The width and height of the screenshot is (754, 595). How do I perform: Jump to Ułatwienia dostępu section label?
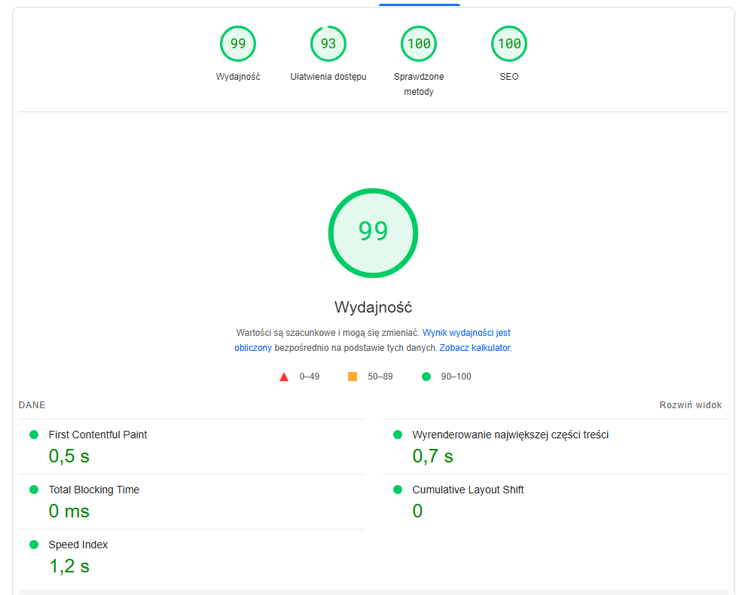click(x=328, y=77)
